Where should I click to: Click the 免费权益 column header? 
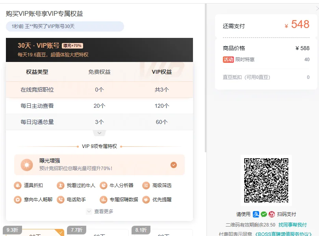[x=100, y=72]
